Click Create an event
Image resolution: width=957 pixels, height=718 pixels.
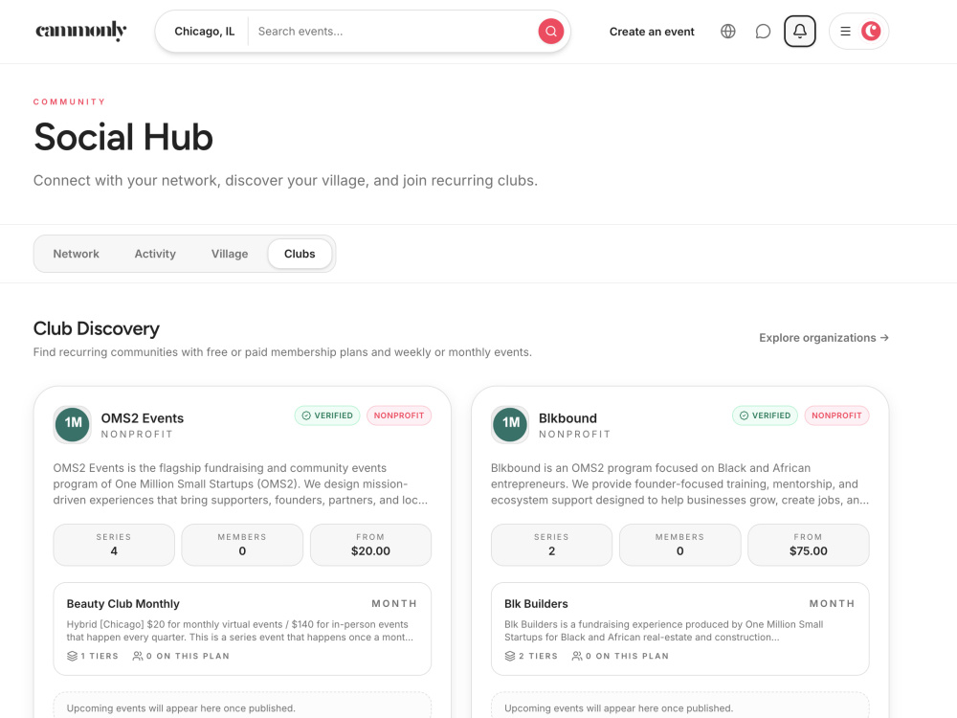651,32
